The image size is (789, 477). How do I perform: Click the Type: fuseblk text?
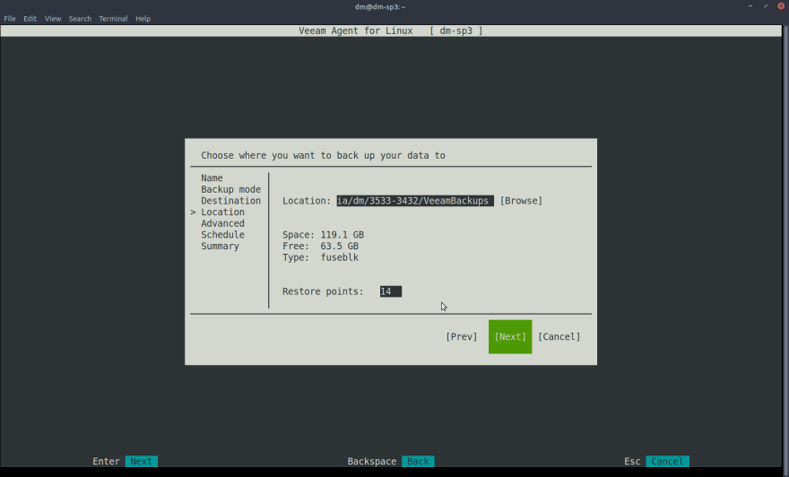point(321,257)
